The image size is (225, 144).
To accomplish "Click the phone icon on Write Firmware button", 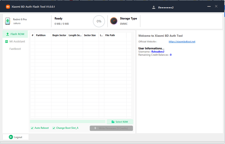I will click(95, 128).
